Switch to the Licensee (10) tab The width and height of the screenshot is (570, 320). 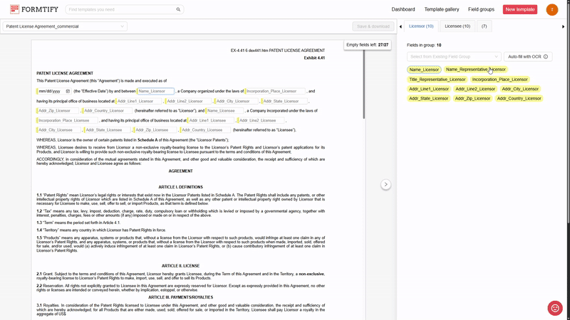coord(457,26)
